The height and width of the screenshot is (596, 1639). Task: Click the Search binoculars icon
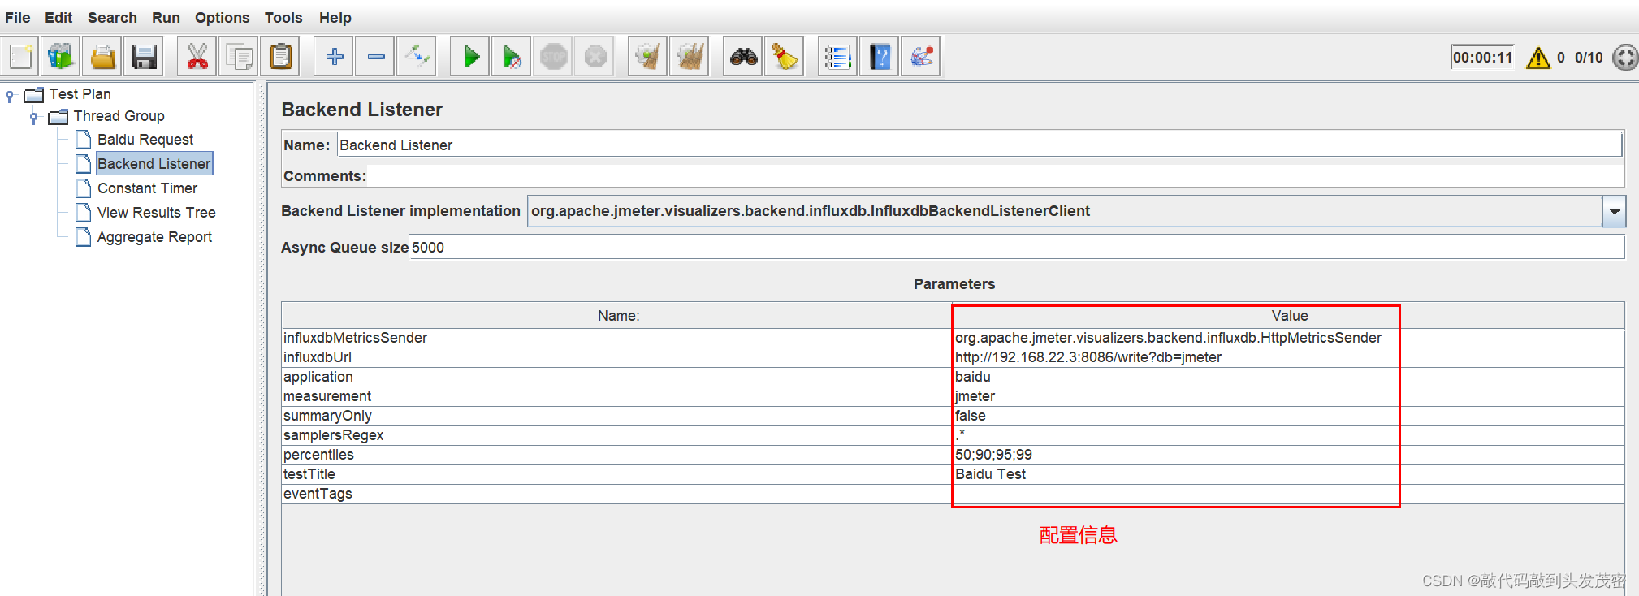(x=743, y=57)
